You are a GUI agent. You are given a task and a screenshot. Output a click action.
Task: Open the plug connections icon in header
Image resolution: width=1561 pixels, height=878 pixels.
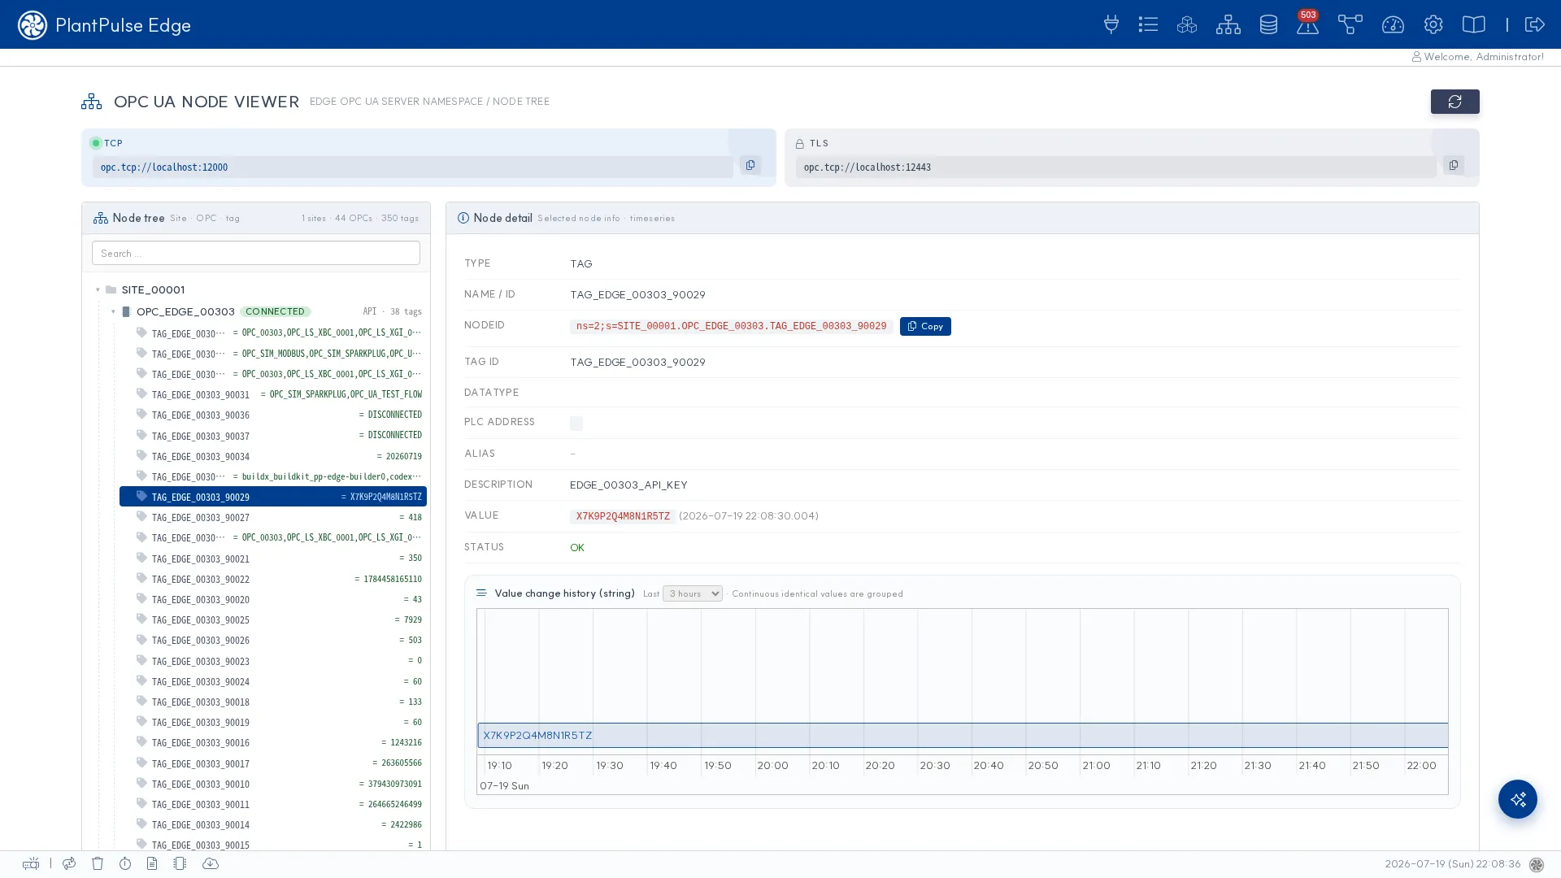click(x=1111, y=24)
